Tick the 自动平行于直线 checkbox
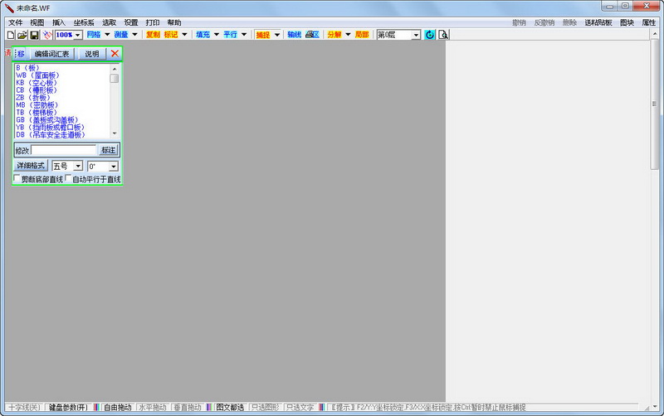664x416 pixels. pos(68,178)
